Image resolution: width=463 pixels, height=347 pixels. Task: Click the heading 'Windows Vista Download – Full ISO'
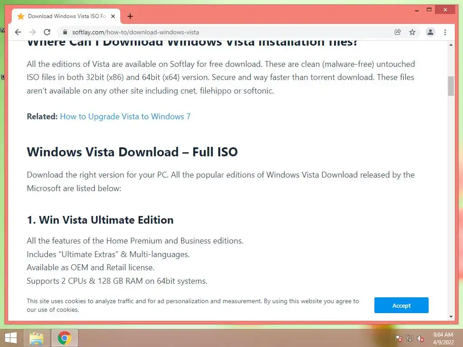[132, 152]
